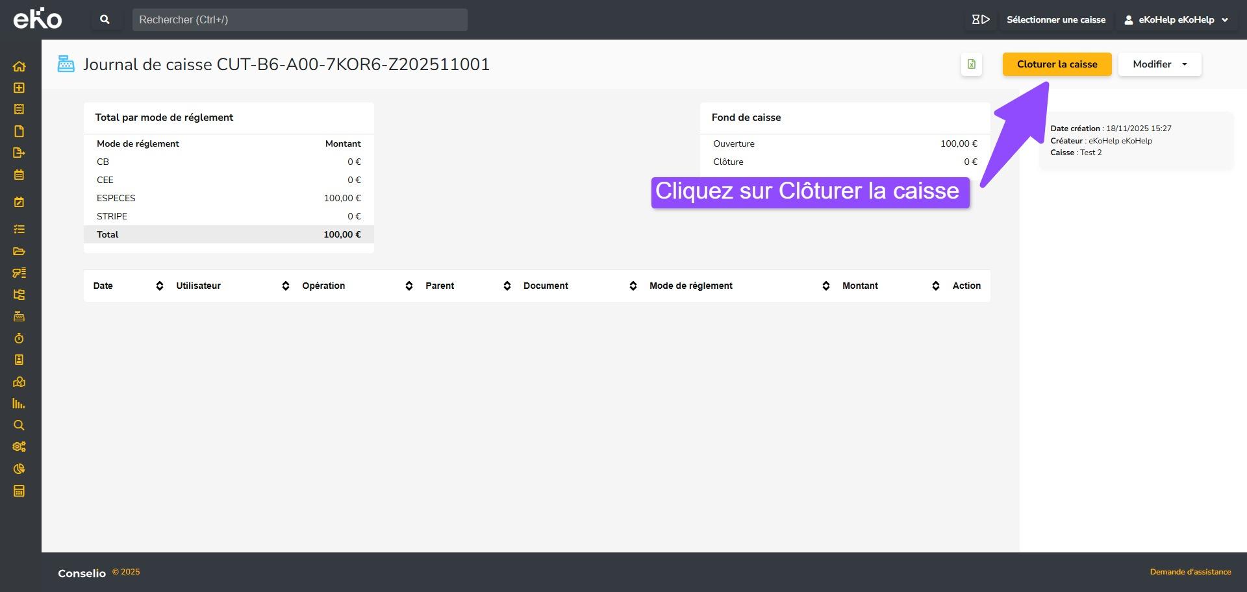The height and width of the screenshot is (592, 1247).
Task: Open the cash register icon in sidebar
Action: 19,316
